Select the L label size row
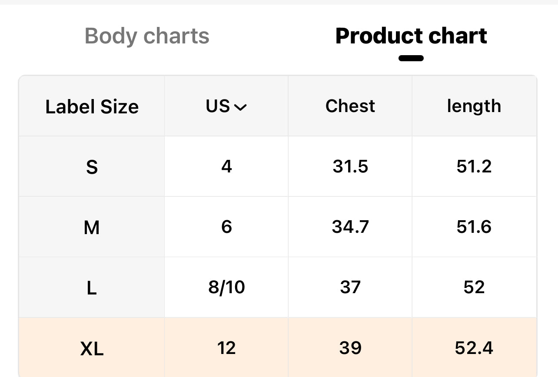 tap(92, 288)
